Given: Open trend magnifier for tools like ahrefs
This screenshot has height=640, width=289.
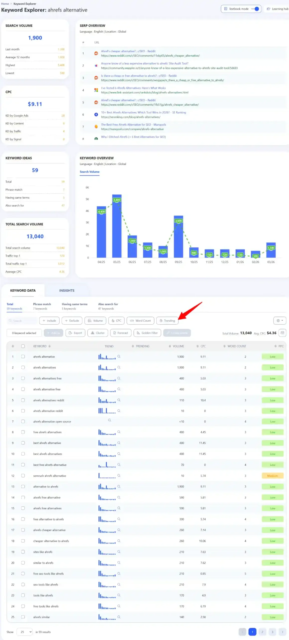Looking at the screenshot, I should [119, 595].
